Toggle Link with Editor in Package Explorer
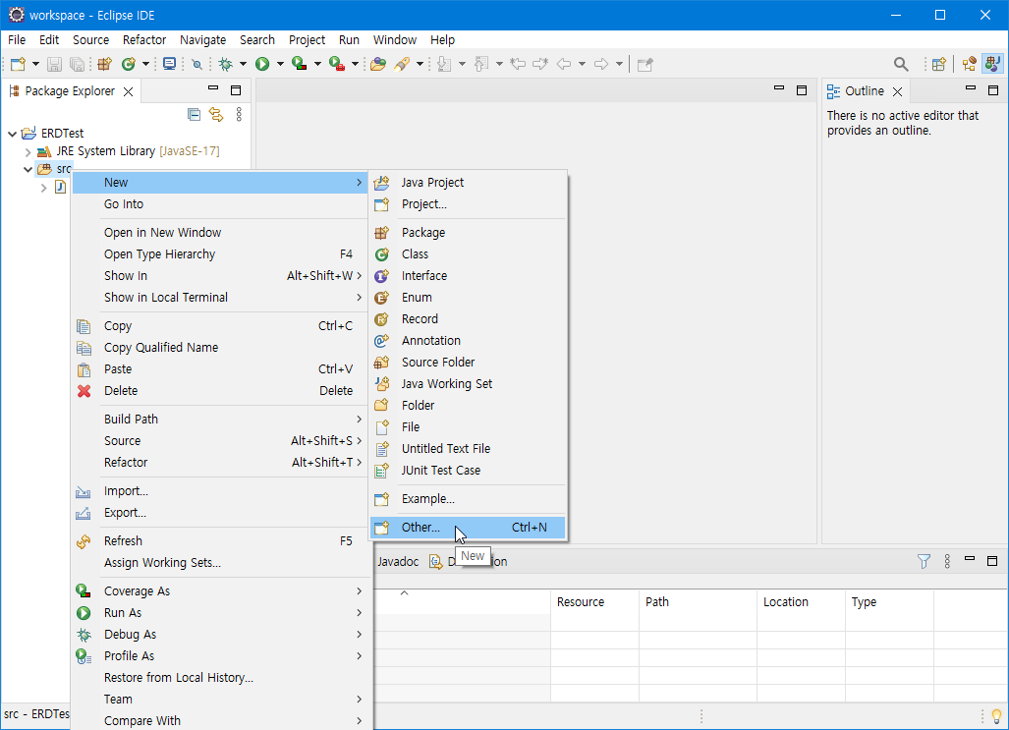 click(x=216, y=115)
